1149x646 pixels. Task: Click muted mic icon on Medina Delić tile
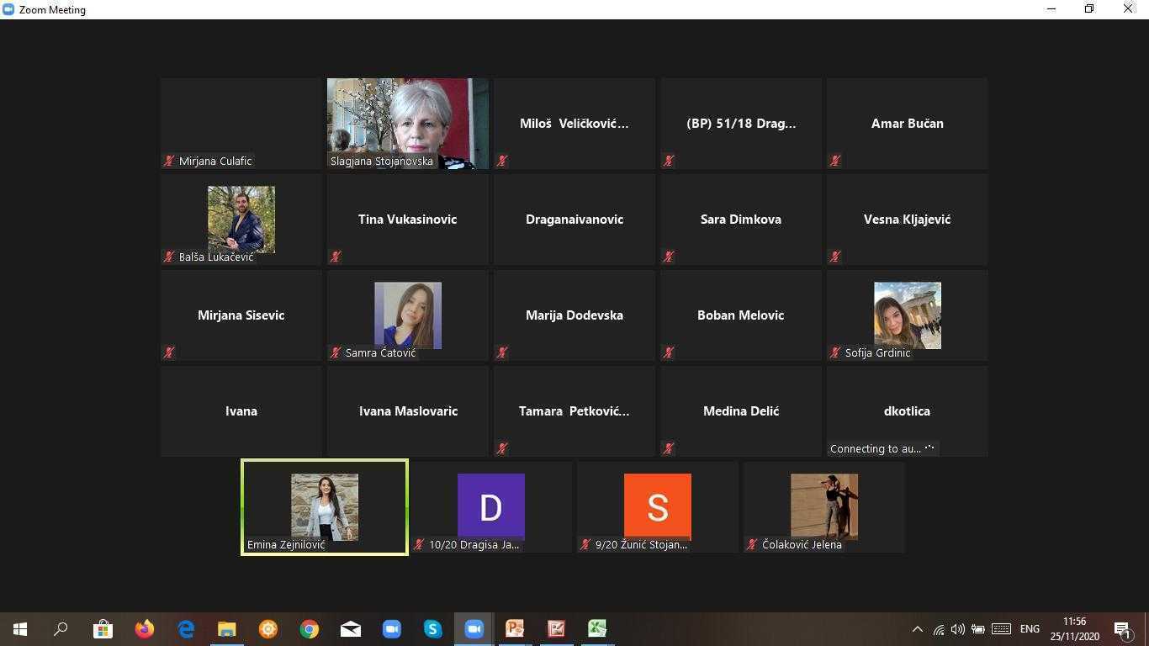669,448
